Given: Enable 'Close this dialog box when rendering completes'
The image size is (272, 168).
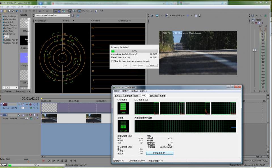Looking at the screenshot, I should (x=112, y=61).
